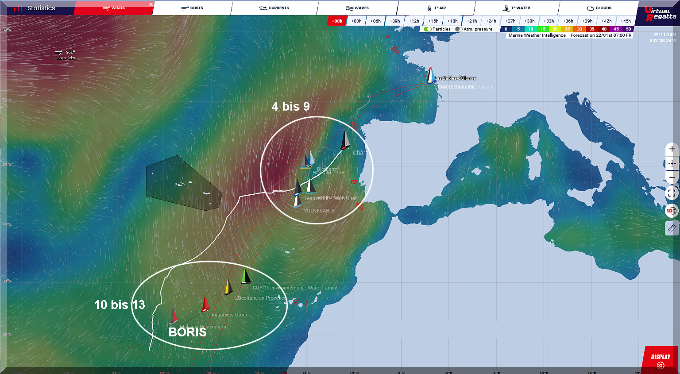Zoom in on the map
The height and width of the screenshot is (374, 680).
coord(672,149)
